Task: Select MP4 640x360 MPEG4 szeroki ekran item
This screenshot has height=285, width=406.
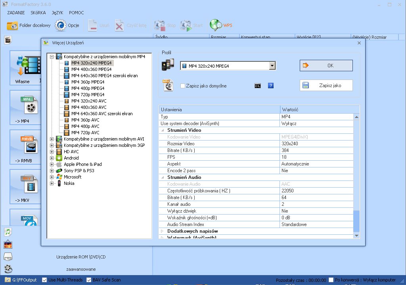Action: 105,76
